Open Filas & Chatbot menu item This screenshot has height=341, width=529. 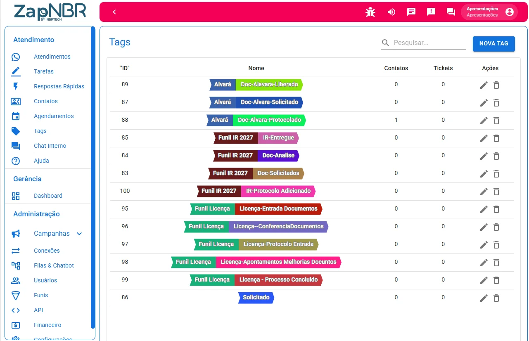click(54, 265)
